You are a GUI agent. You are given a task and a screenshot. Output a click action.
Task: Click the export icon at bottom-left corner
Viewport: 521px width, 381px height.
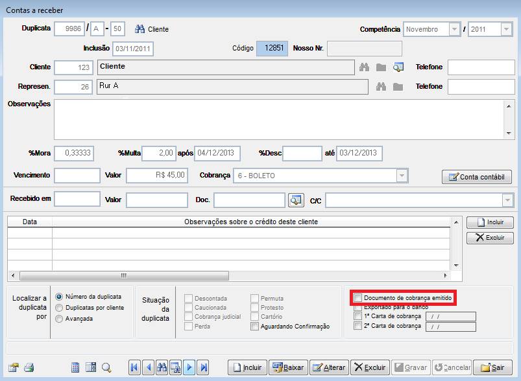(x=13, y=367)
